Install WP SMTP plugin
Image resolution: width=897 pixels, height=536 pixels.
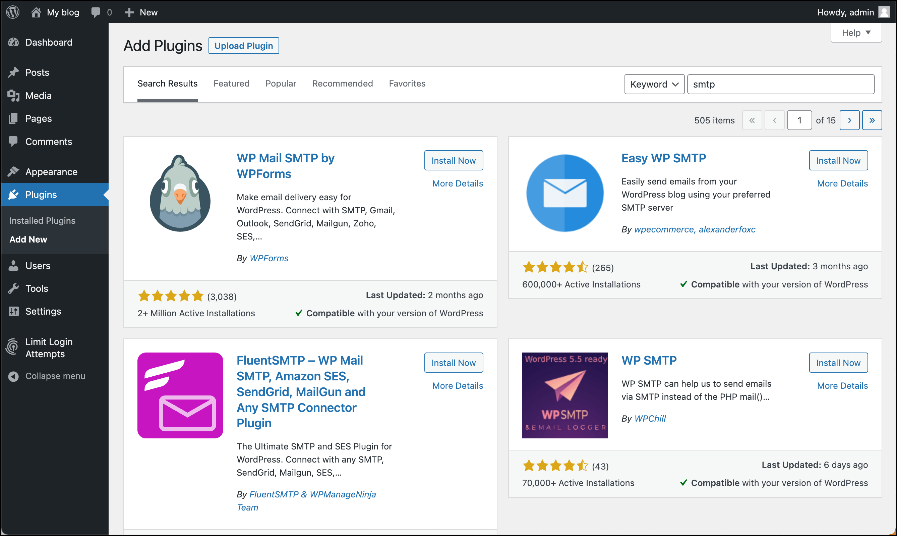838,363
